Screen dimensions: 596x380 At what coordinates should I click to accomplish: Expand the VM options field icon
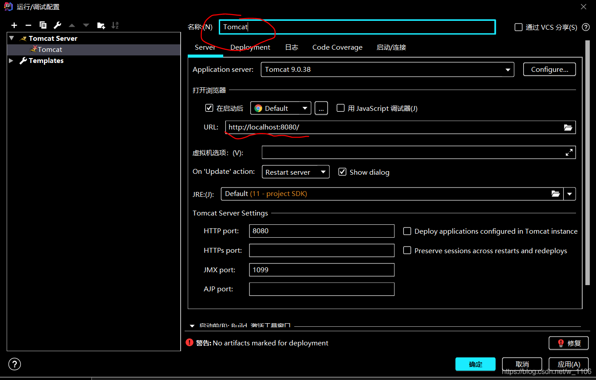point(569,153)
